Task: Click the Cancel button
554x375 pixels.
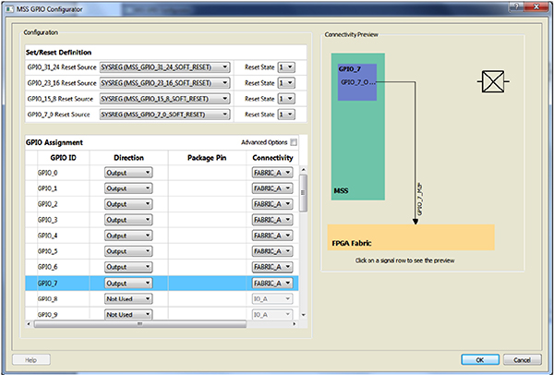Action: tap(523, 358)
